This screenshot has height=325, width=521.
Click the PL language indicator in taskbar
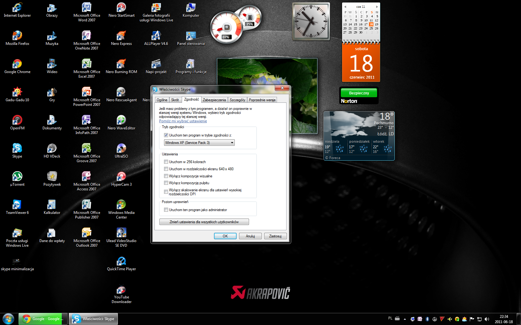tap(390, 318)
